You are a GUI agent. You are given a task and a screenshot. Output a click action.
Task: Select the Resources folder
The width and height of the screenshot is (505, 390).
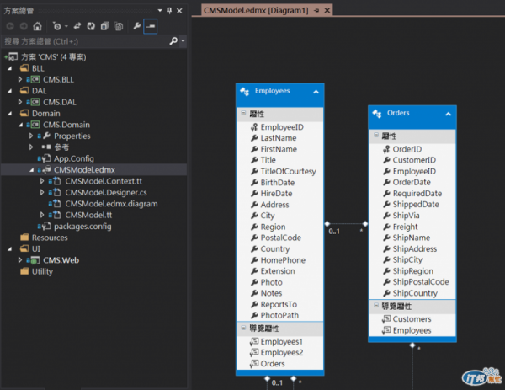(50, 238)
